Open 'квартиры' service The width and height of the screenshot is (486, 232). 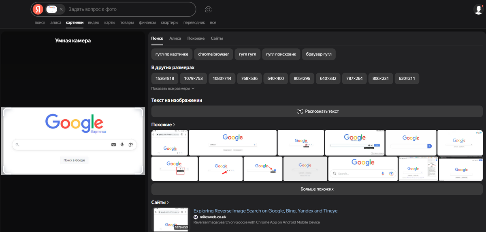pos(170,23)
